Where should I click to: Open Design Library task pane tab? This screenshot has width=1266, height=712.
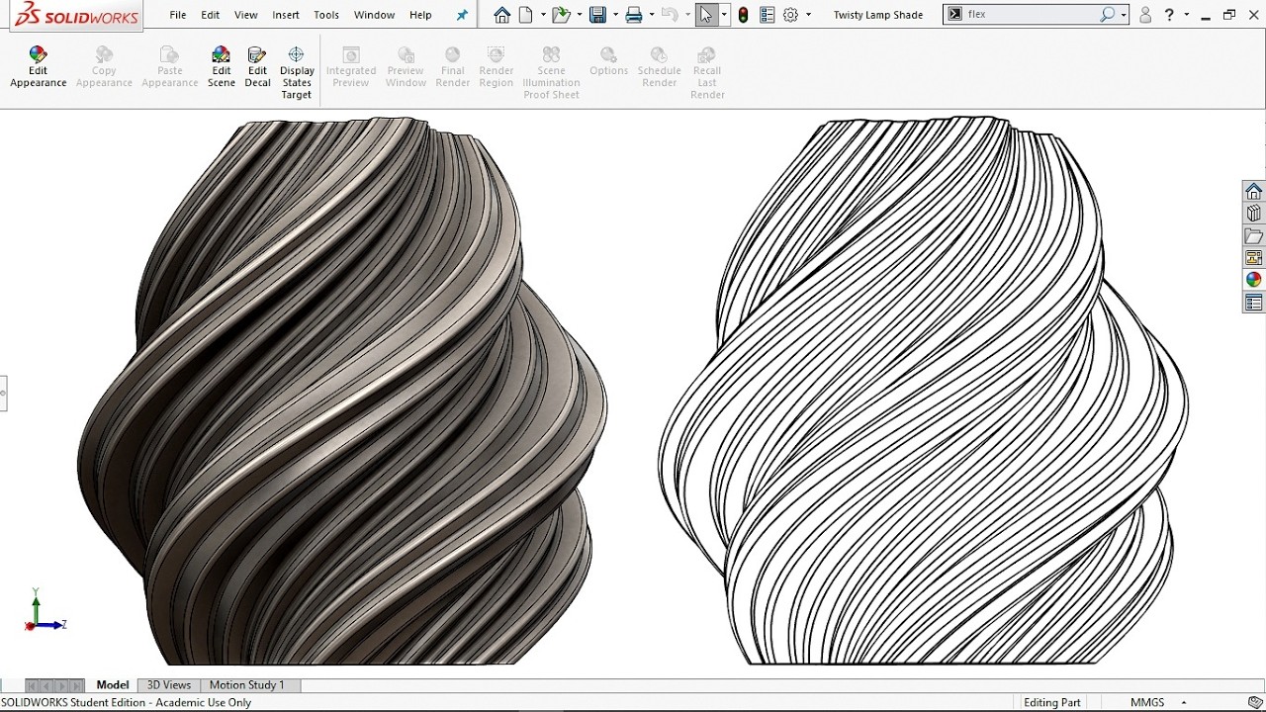[x=1254, y=214]
